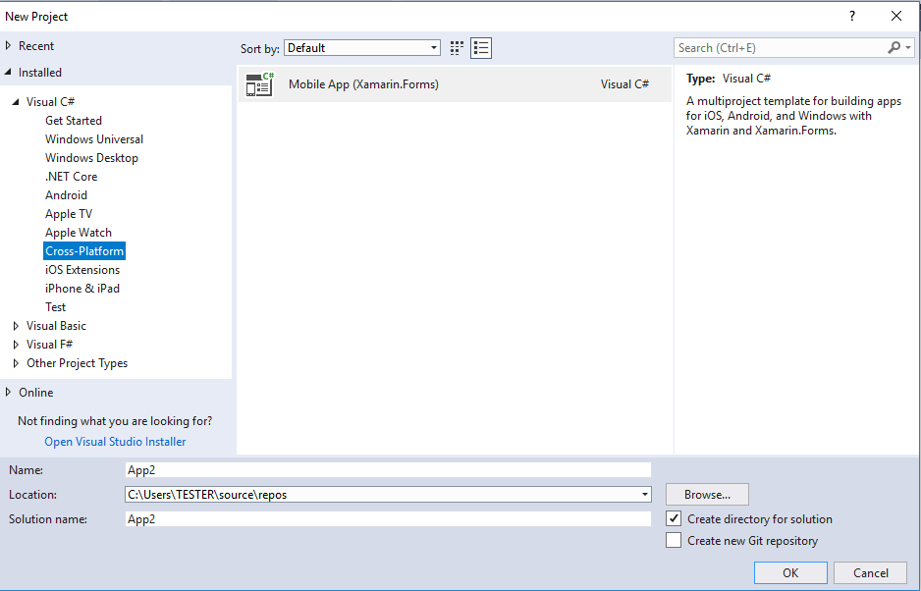Toggle Create directory for solution checkbox
This screenshot has height=591, width=921.
tap(674, 518)
